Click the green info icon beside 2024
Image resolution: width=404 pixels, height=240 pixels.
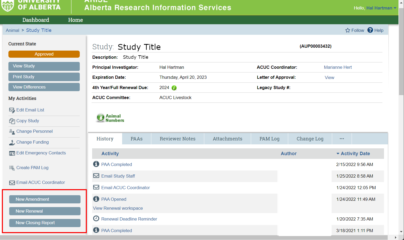pos(174,88)
